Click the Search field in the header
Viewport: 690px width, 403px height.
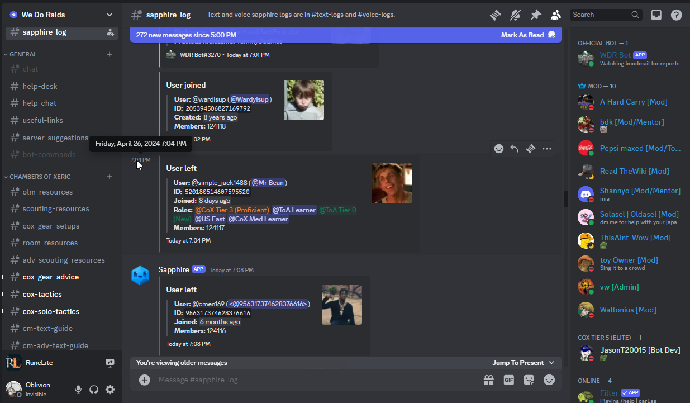[606, 15]
